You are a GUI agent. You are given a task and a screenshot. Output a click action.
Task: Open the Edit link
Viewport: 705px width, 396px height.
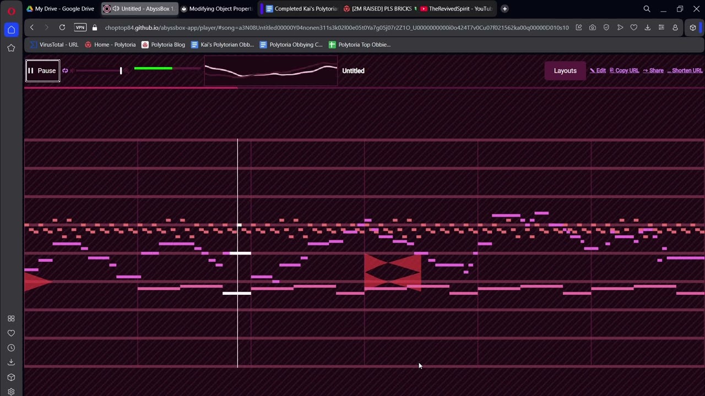(598, 70)
